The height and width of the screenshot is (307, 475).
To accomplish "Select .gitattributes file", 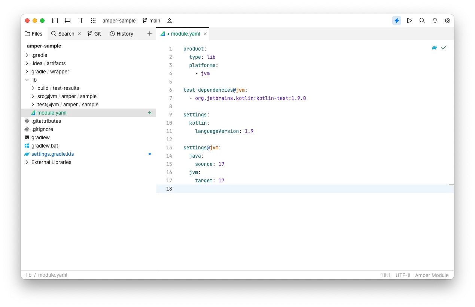I will pos(88,121).
